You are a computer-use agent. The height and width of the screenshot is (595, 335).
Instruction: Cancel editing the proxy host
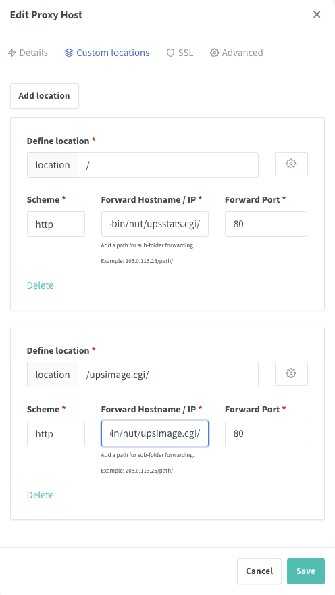click(x=259, y=571)
